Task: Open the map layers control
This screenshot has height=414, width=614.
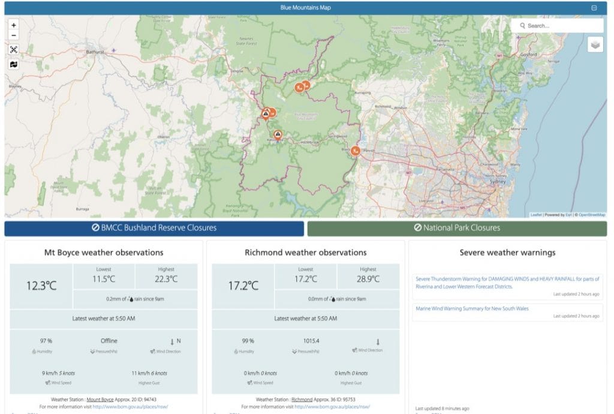Action: point(595,45)
